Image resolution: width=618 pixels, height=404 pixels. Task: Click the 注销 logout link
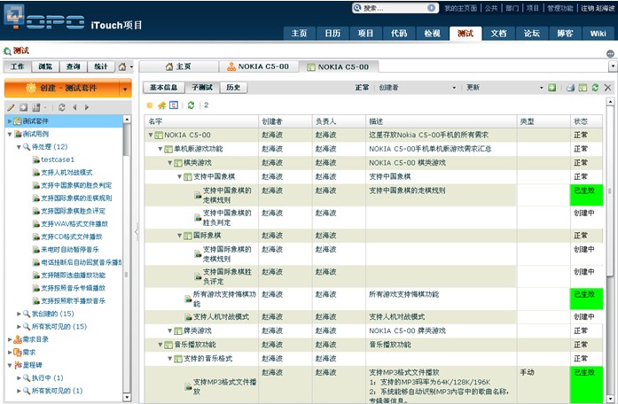click(587, 8)
